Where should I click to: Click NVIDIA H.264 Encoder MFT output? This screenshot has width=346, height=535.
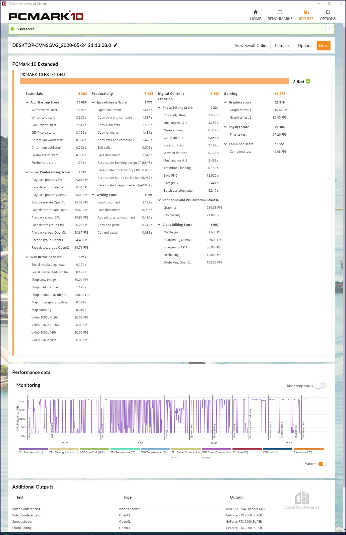pyautogui.click(x=245, y=509)
